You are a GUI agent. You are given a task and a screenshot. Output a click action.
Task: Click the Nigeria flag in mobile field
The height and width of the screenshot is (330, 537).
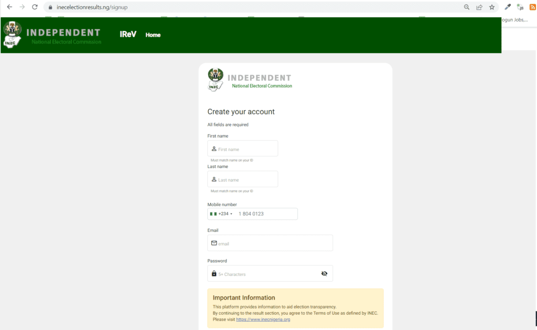(x=213, y=214)
